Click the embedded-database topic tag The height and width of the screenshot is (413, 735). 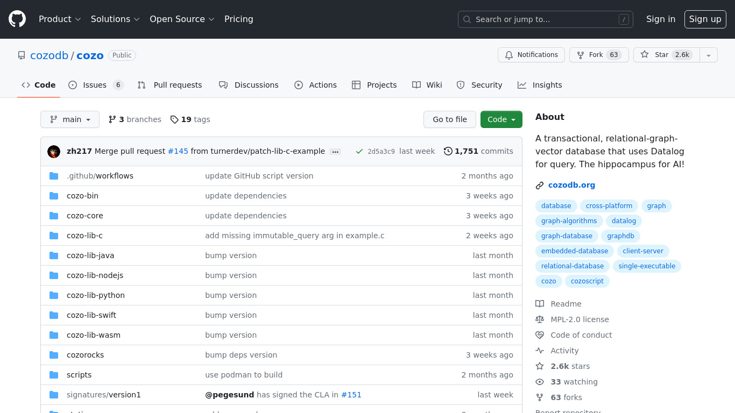click(575, 251)
